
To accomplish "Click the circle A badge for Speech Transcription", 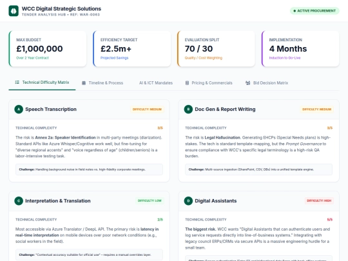I will tap(19, 109).
